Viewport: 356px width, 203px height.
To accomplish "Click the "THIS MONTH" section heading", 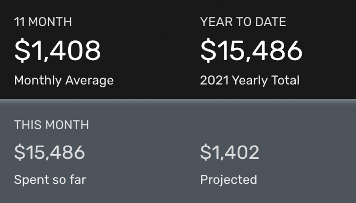I will coord(52,125).
